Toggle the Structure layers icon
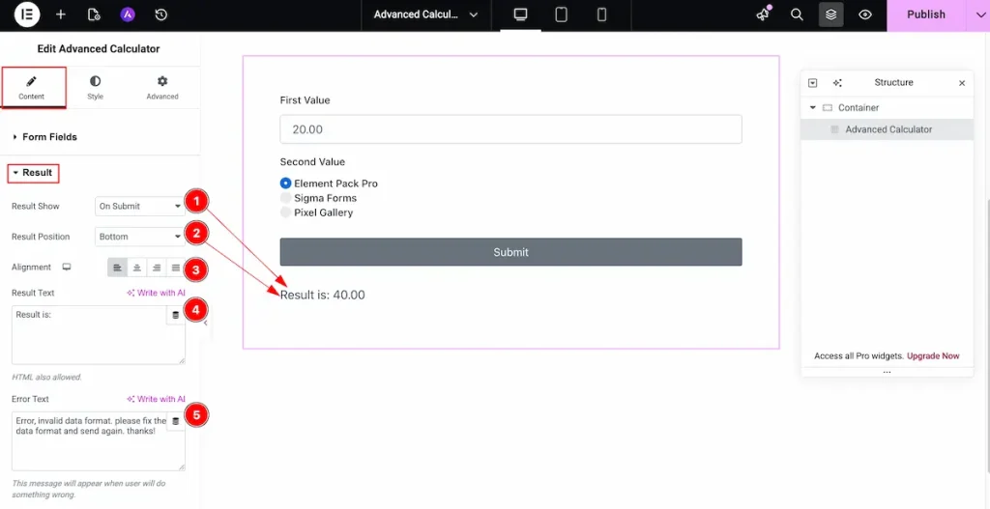Image resolution: width=990 pixels, height=509 pixels. pos(830,14)
